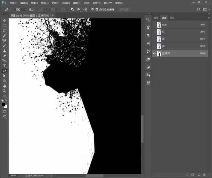Open the channels panel flyout menu
The height and width of the screenshot is (178, 212).
point(209,18)
